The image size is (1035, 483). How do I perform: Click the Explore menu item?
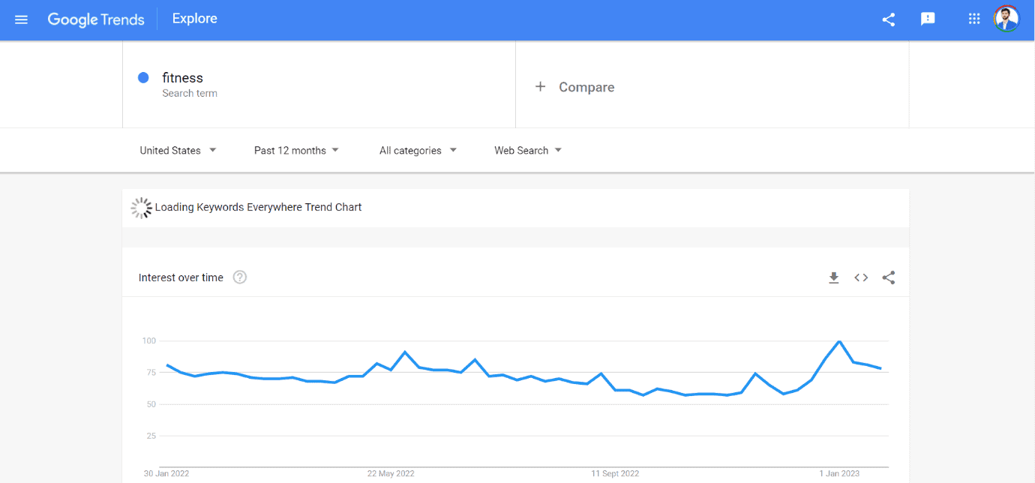pos(194,18)
